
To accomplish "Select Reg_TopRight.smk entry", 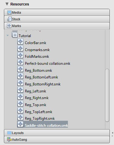I will click(x=40, y=119).
